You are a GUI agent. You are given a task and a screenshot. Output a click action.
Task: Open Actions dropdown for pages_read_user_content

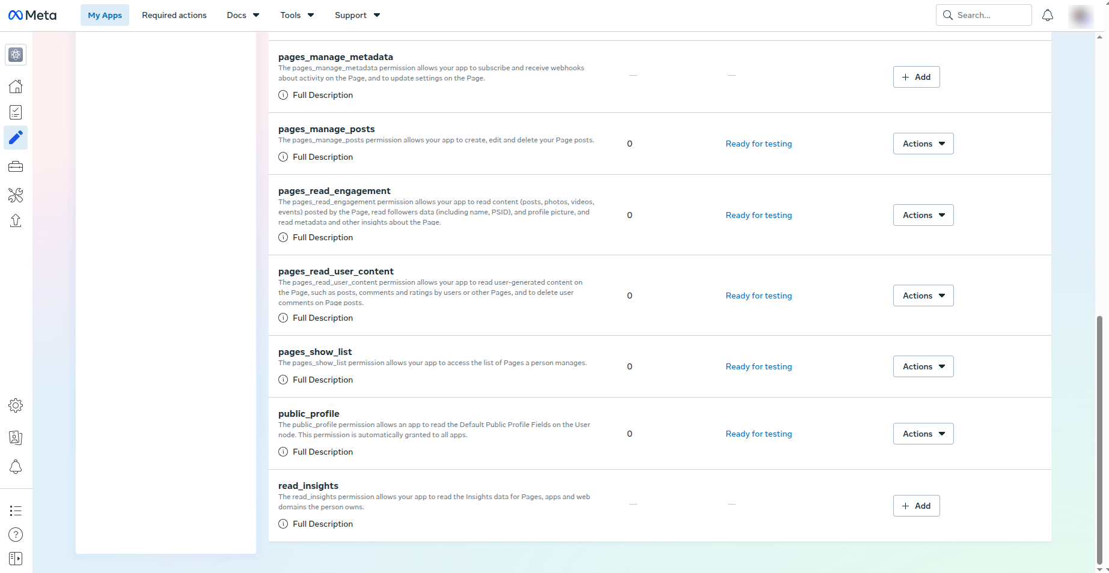click(x=923, y=296)
